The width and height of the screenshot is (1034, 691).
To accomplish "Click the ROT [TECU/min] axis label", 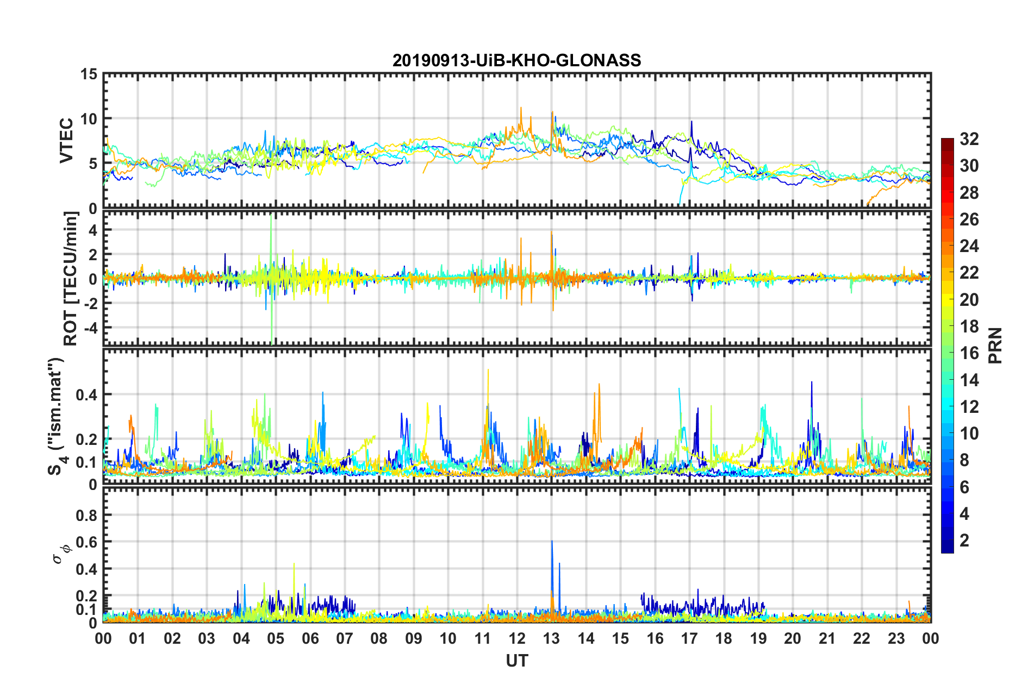I will (x=71, y=279).
